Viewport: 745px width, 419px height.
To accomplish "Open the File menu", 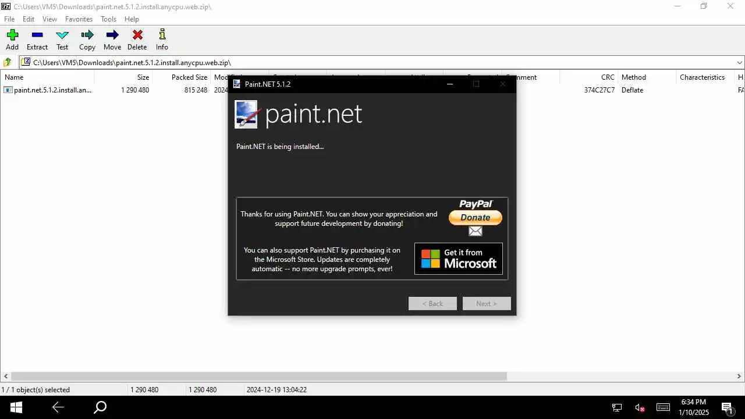I will pyautogui.click(x=9, y=19).
